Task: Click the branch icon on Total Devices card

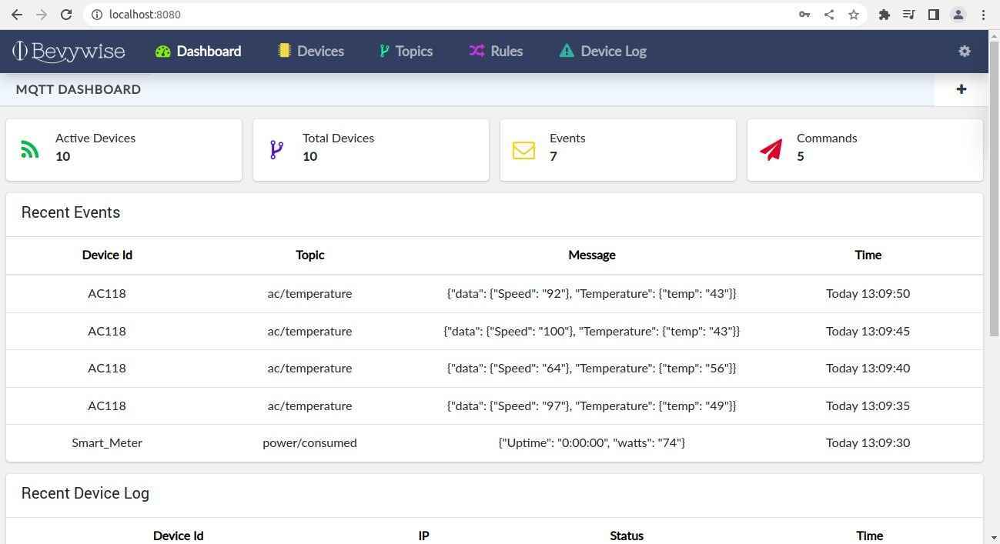Action: click(276, 149)
